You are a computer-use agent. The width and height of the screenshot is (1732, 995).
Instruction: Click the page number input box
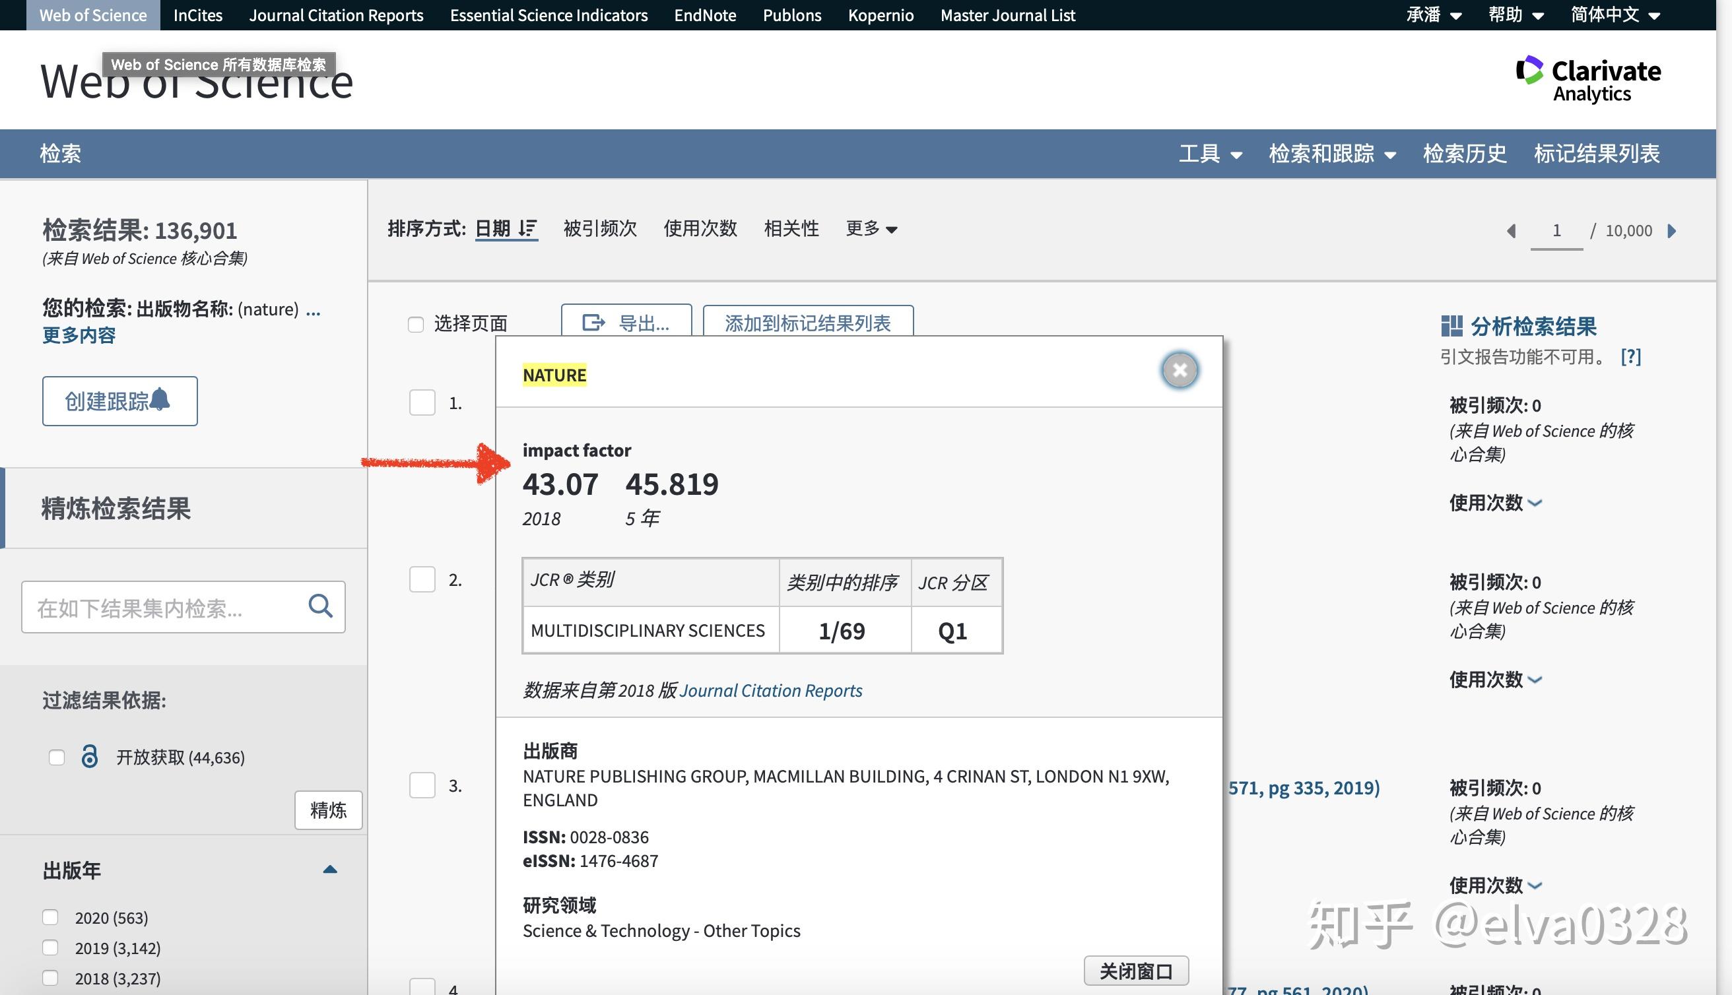[x=1556, y=231]
